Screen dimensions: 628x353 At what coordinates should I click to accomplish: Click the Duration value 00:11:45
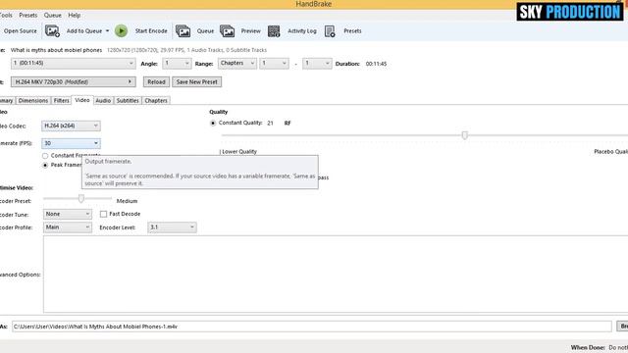click(376, 64)
